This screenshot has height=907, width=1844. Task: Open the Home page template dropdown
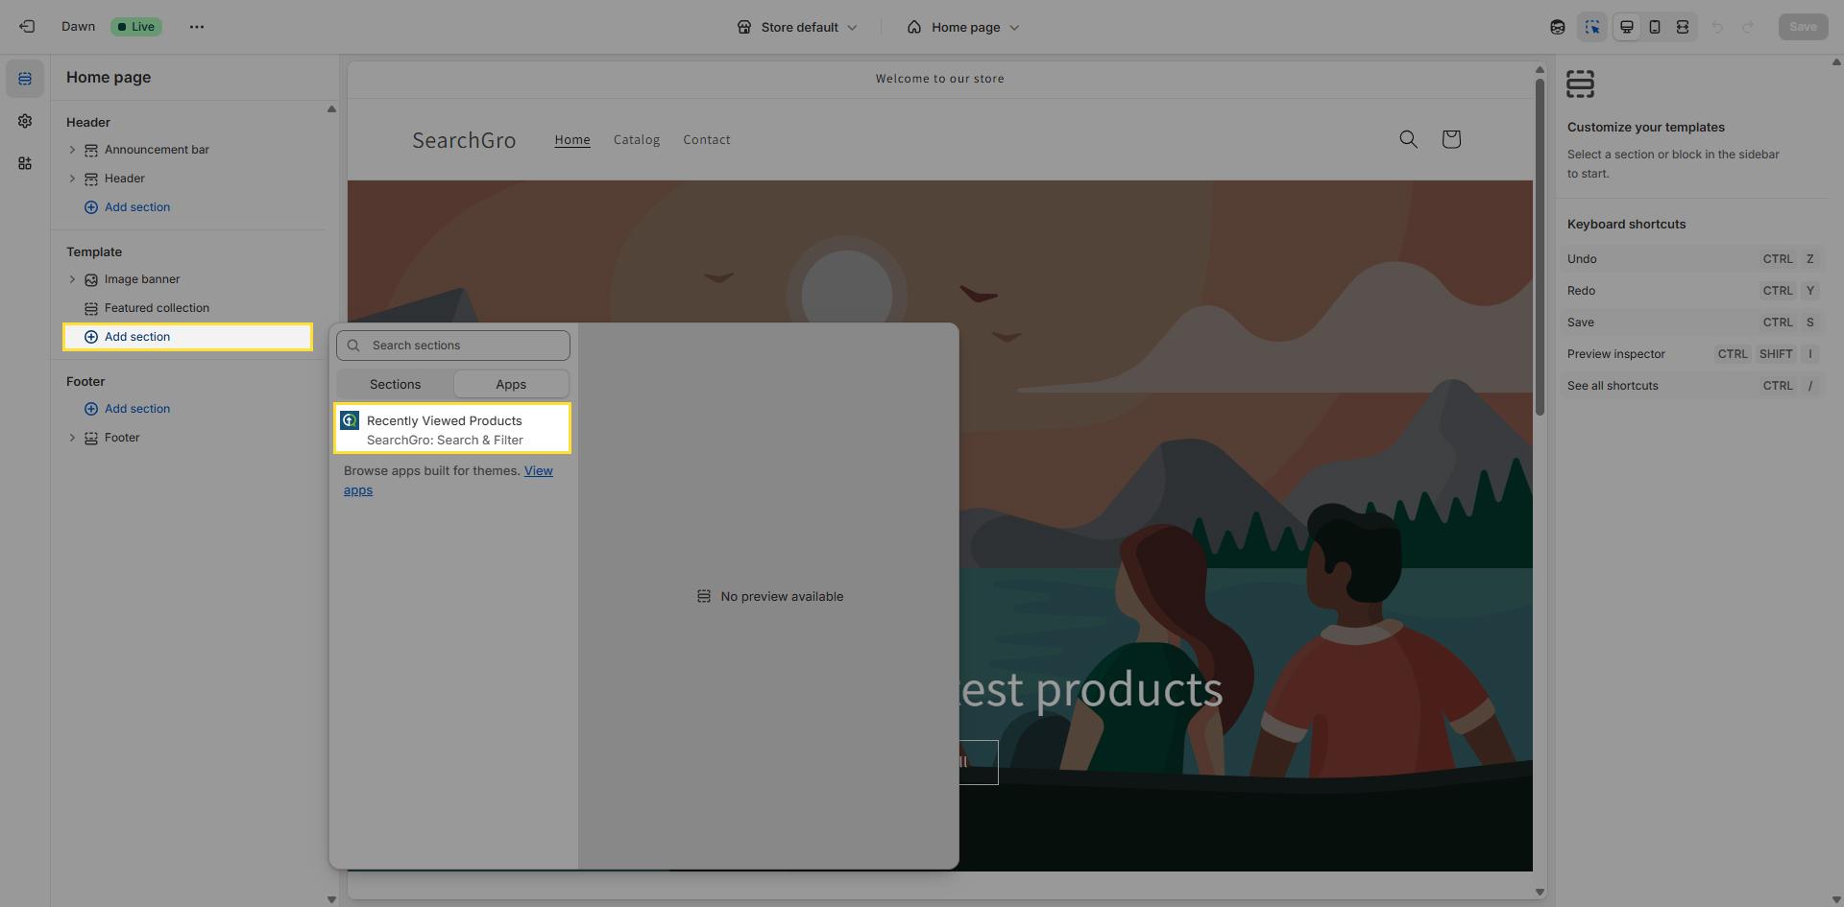point(963,27)
